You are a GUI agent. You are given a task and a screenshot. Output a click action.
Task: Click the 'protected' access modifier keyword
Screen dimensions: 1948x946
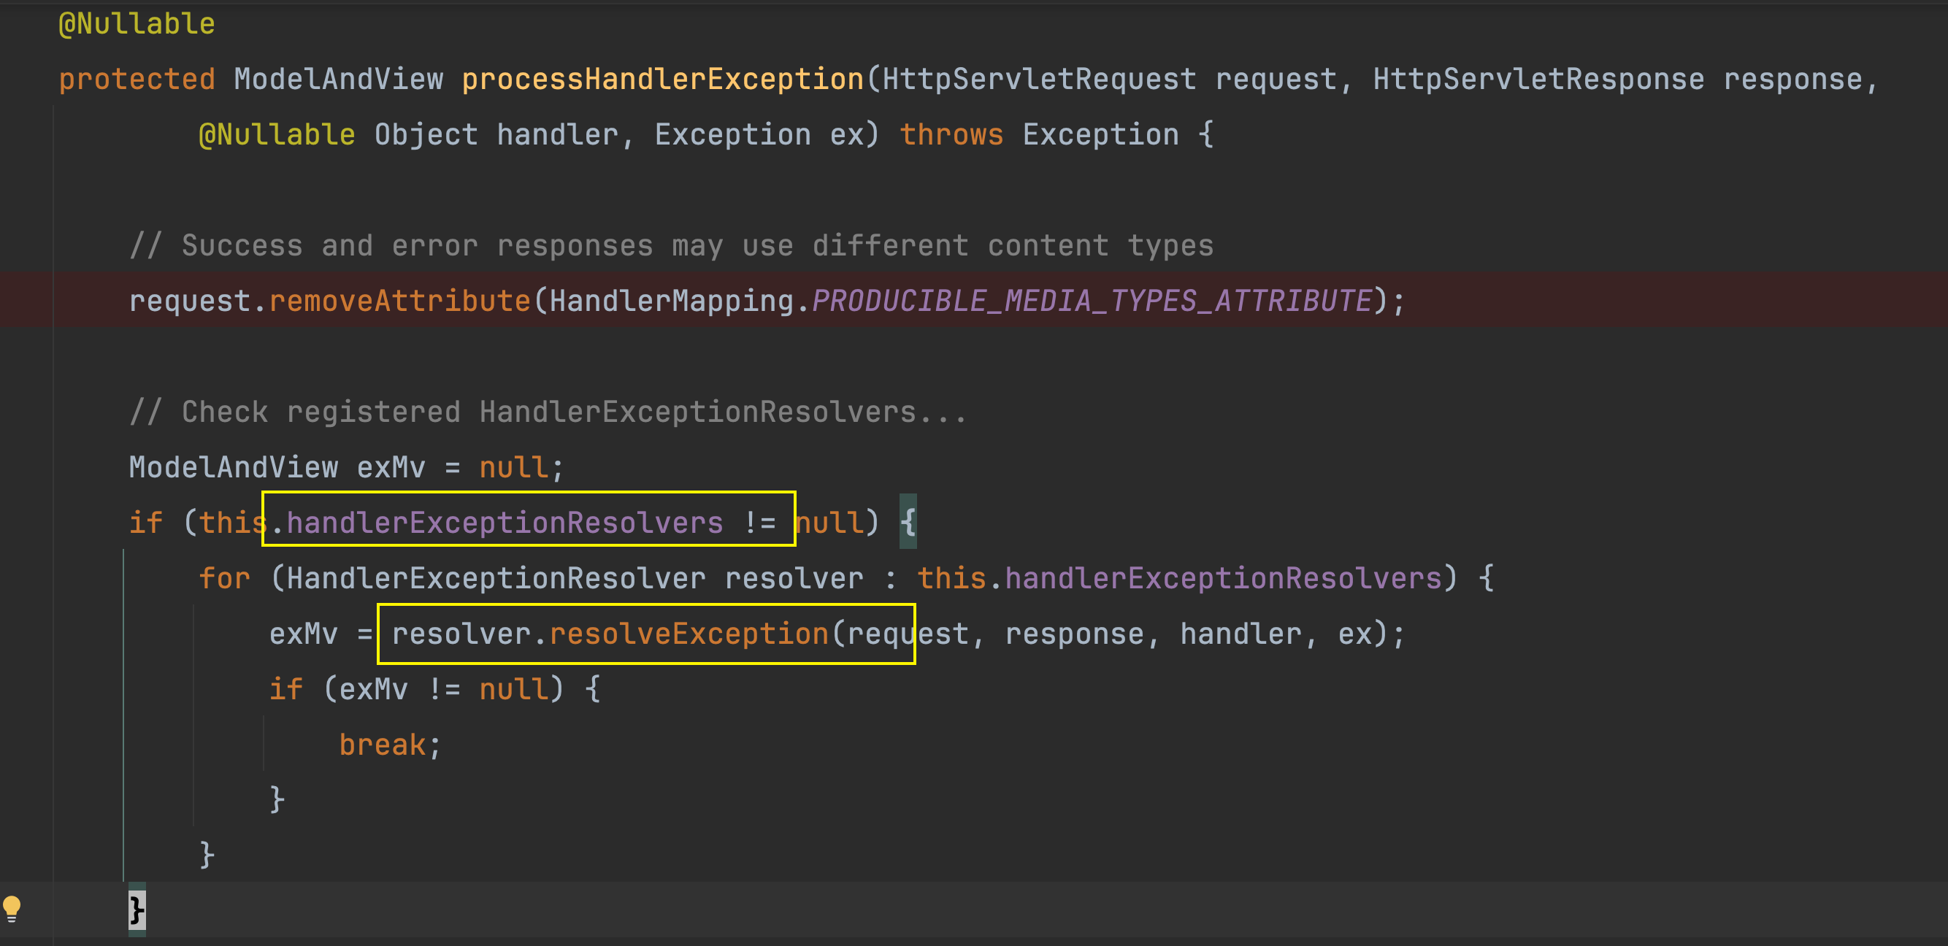pyautogui.click(x=137, y=80)
